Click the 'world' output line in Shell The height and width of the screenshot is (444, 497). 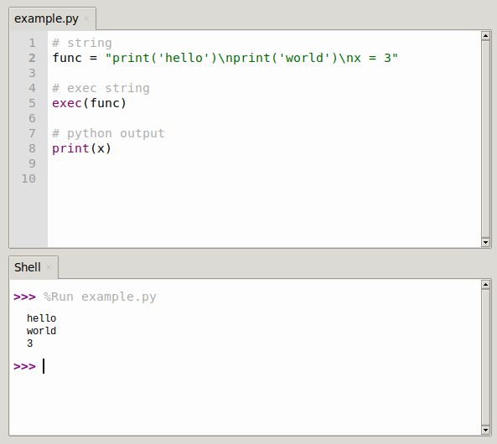(x=42, y=331)
